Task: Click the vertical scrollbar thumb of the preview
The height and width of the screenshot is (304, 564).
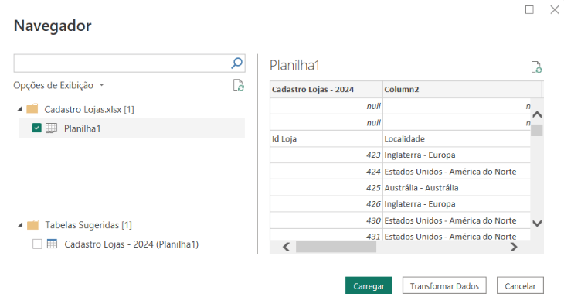Action: [x=537, y=130]
